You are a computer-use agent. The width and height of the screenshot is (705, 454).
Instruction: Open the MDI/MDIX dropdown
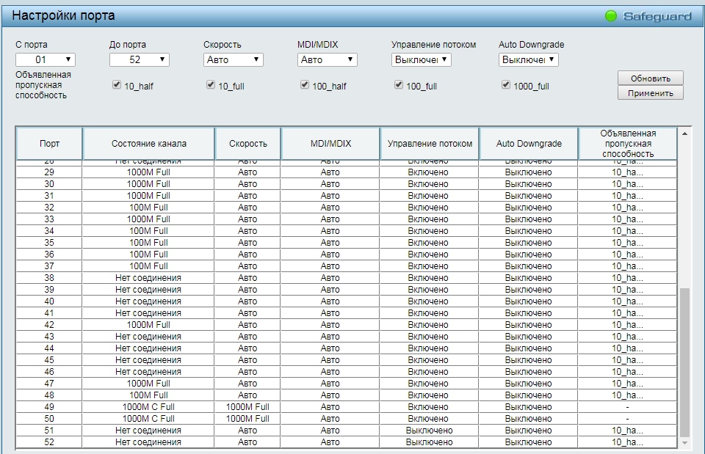tap(327, 59)
